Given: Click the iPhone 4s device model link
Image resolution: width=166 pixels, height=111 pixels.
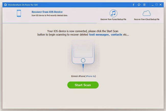Looking at the screenshot, I should click(x=90, y=76).
